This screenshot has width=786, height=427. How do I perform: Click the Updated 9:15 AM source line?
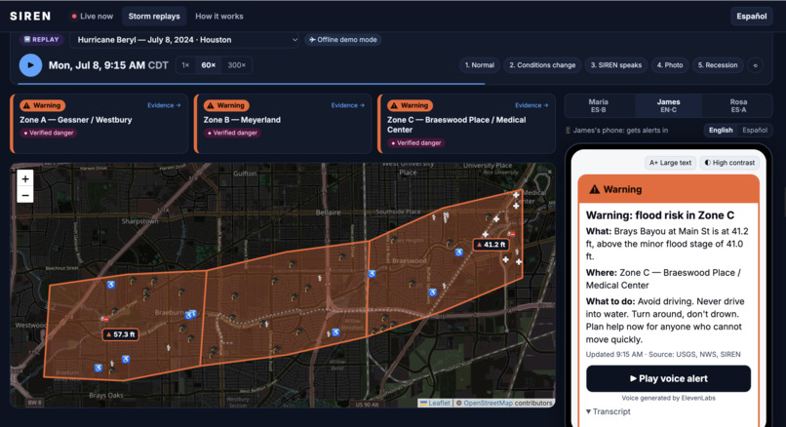pos(663,354)
